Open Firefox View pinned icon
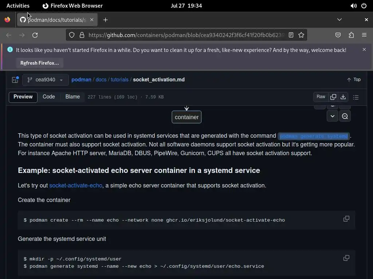The image size is (373, 279). 7,20
